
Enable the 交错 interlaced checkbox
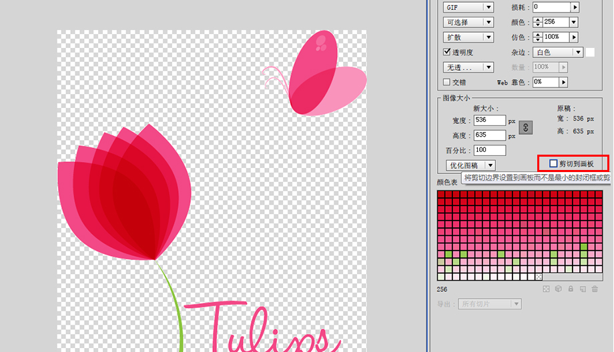coord(447,82)
